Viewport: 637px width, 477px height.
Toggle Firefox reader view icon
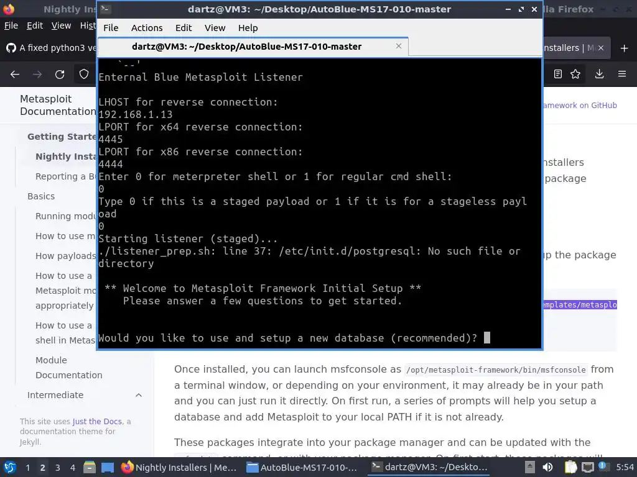tap(558, 74)
